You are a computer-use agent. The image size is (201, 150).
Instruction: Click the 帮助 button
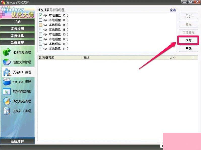[x=188, y=49]
